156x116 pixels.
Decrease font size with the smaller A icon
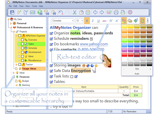coord(117,21)
